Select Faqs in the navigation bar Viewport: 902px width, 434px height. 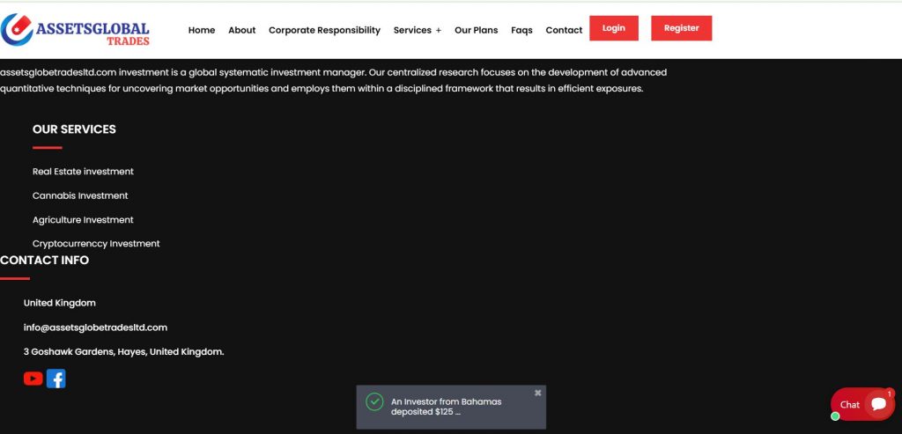tap(521, 30)
